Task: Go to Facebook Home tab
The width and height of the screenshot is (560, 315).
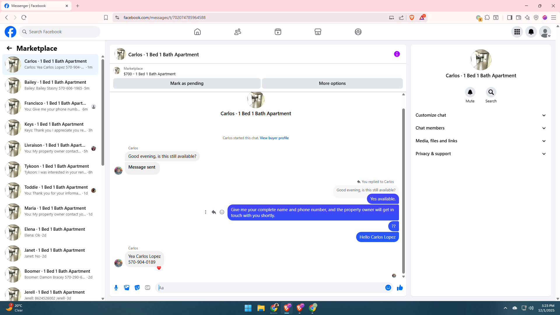Action: (197, 32)
